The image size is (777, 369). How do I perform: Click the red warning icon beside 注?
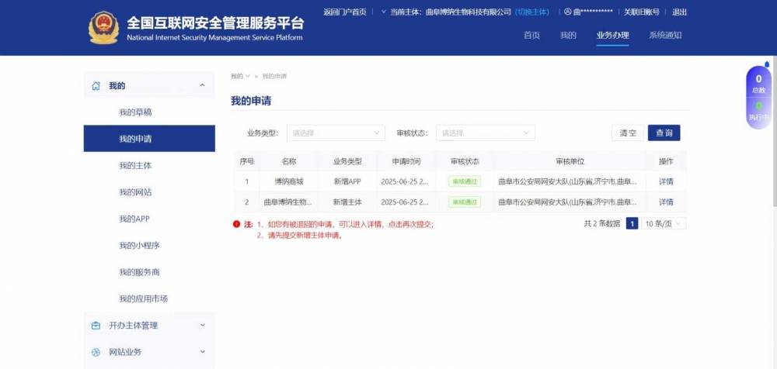(236, 224)
